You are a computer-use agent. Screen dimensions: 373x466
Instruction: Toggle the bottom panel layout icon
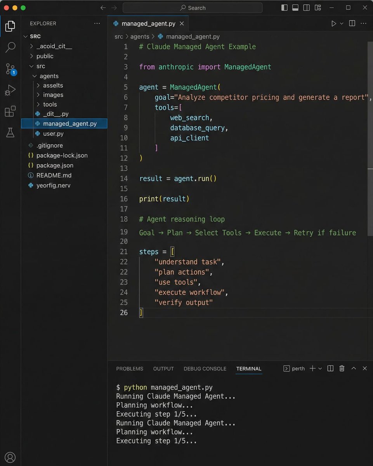pyautogui.click(x=295, y=8)
